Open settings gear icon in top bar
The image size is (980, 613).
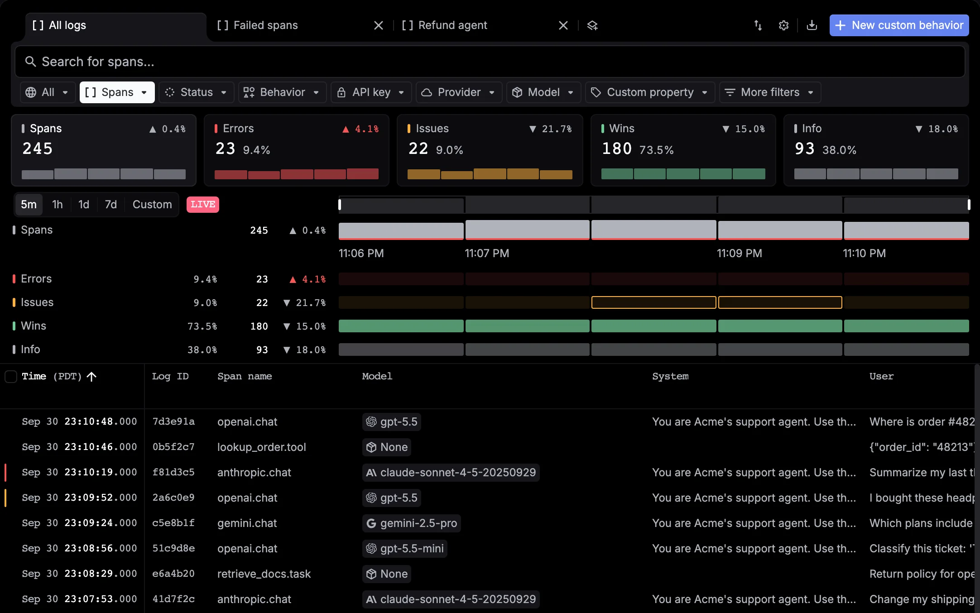pyautogui.click(x=784, y=25)
